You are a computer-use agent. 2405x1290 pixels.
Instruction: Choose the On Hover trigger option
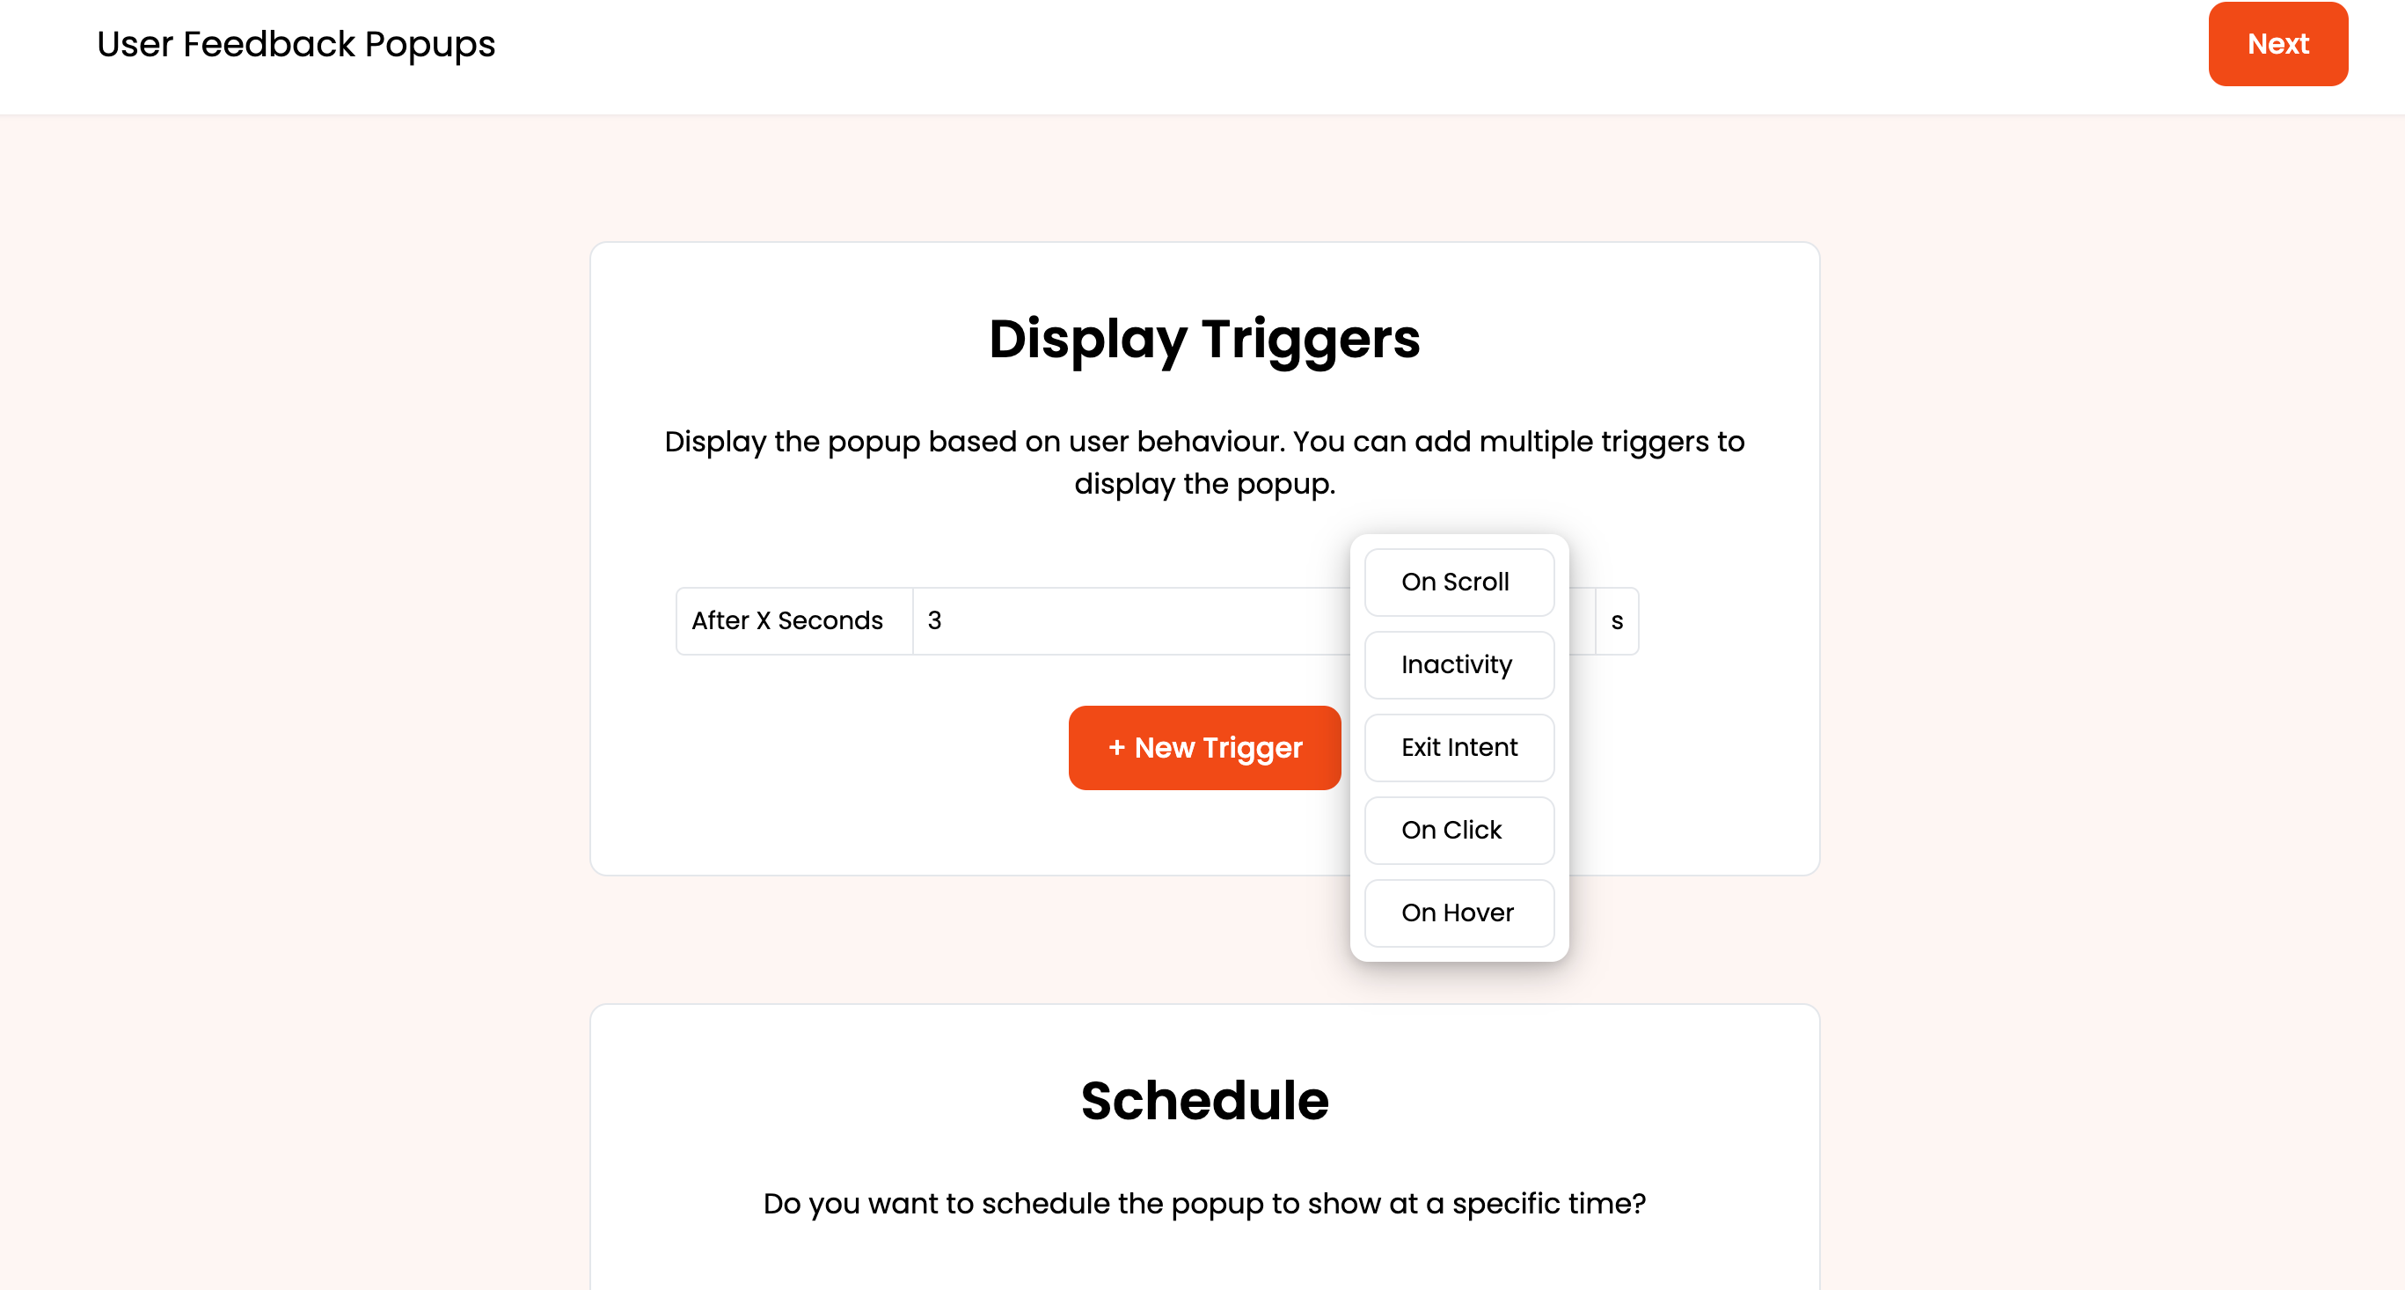click(x=1457, y=912)
